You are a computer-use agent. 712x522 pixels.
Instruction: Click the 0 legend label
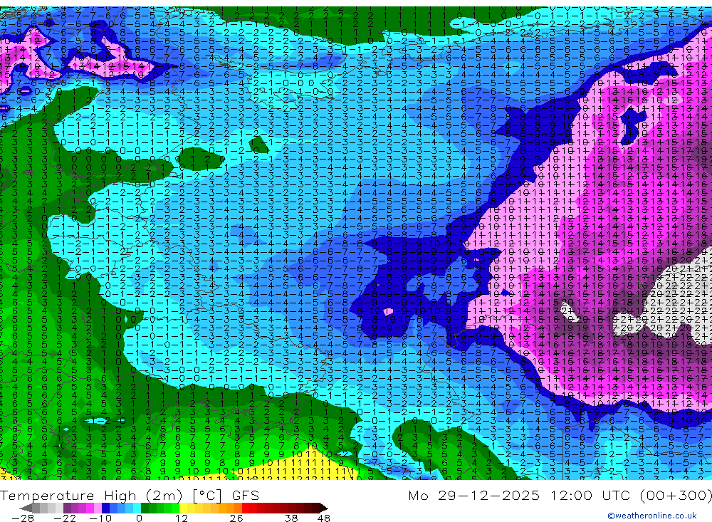coord(139,518)
